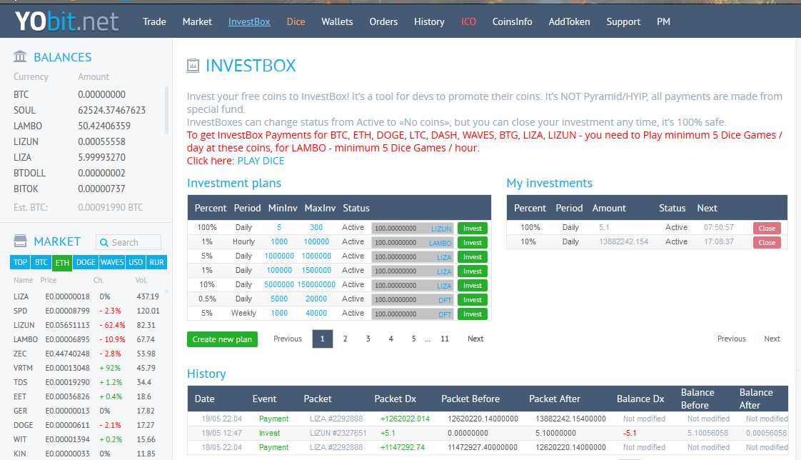Click Next under investment plans
The image size is (801, 460).
click(x=475, y=339)
